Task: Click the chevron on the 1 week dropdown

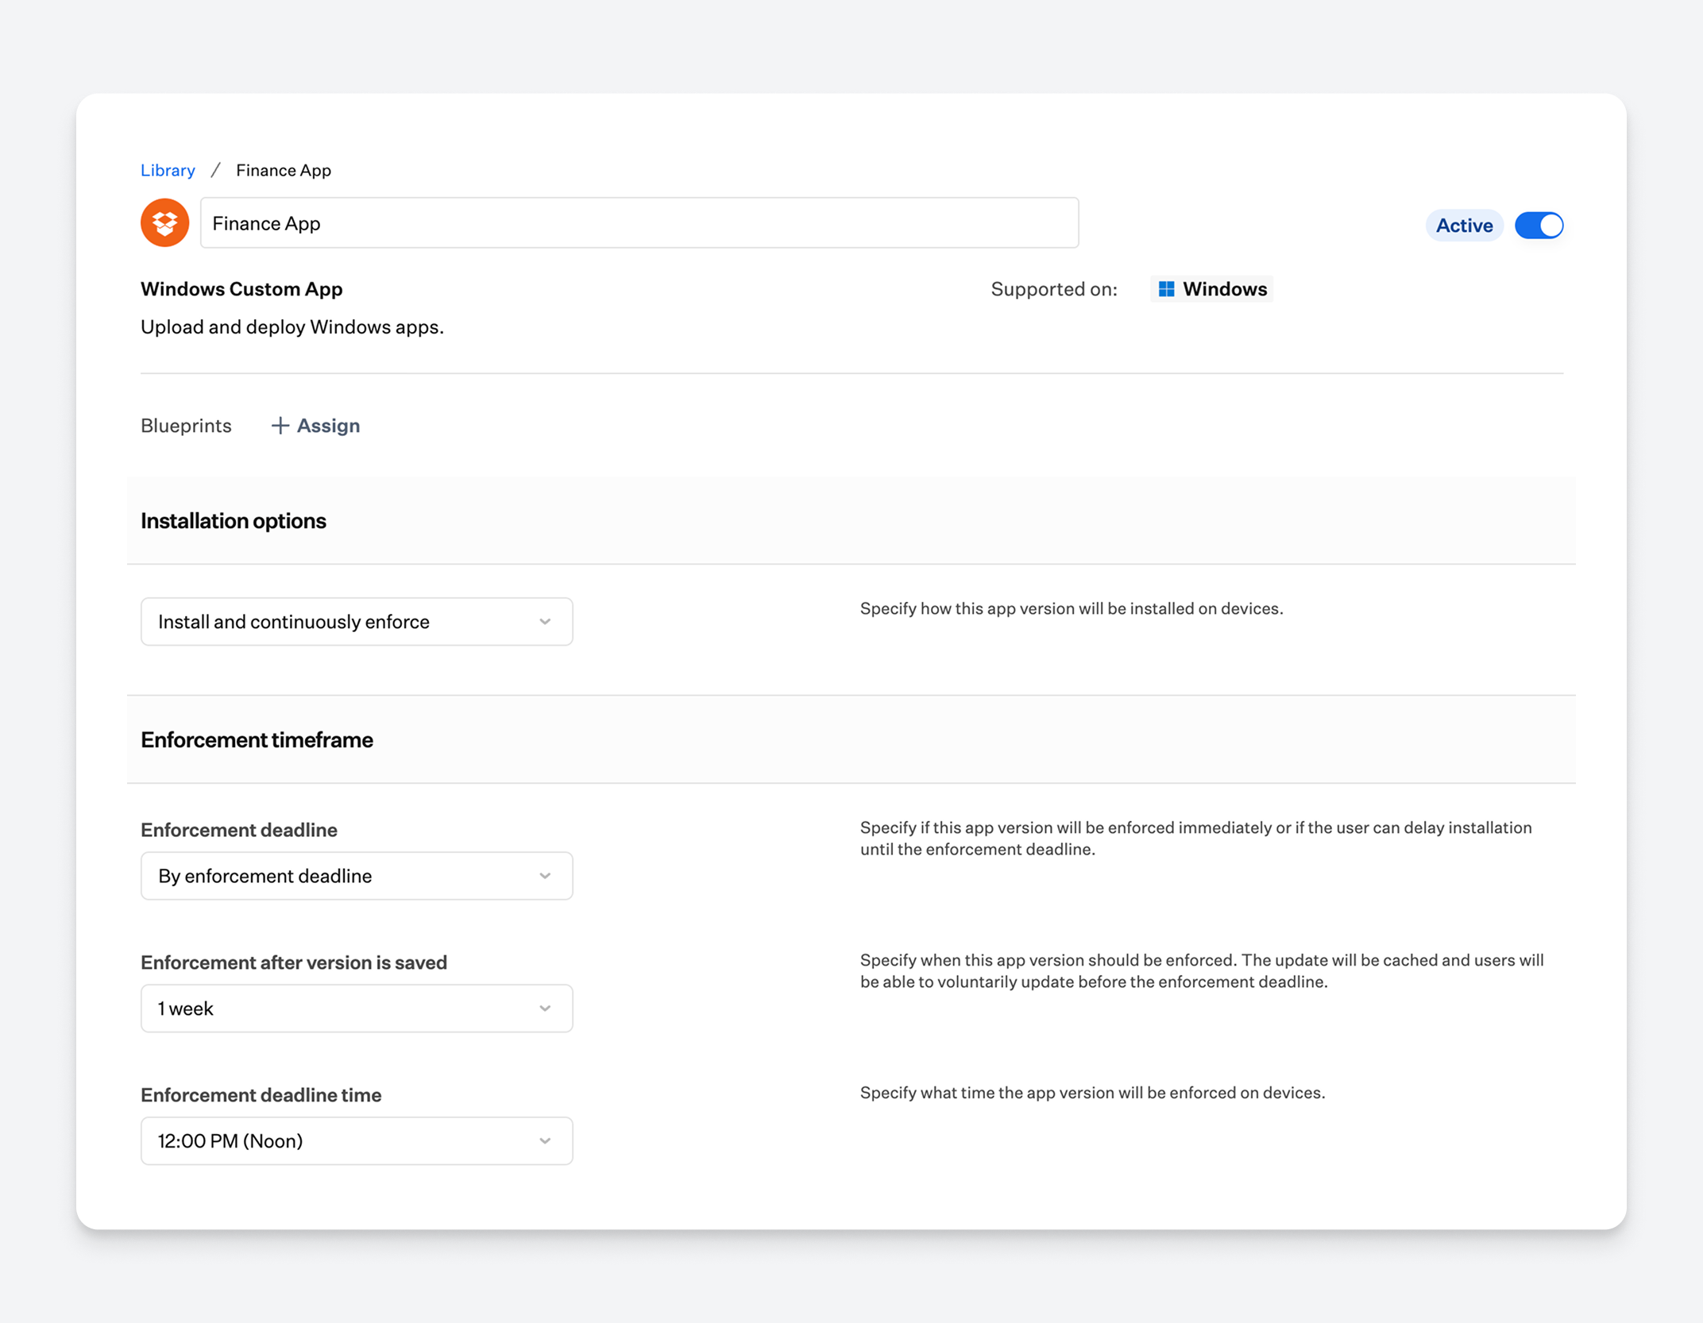Action: (545, 1009)
